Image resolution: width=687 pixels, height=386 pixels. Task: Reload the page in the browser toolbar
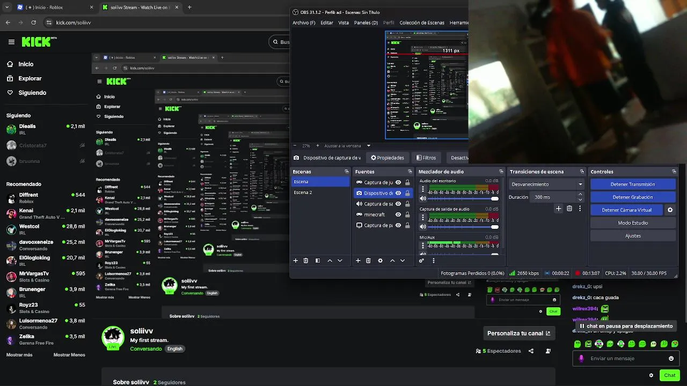pyautogui.click(x=34, y=23)
